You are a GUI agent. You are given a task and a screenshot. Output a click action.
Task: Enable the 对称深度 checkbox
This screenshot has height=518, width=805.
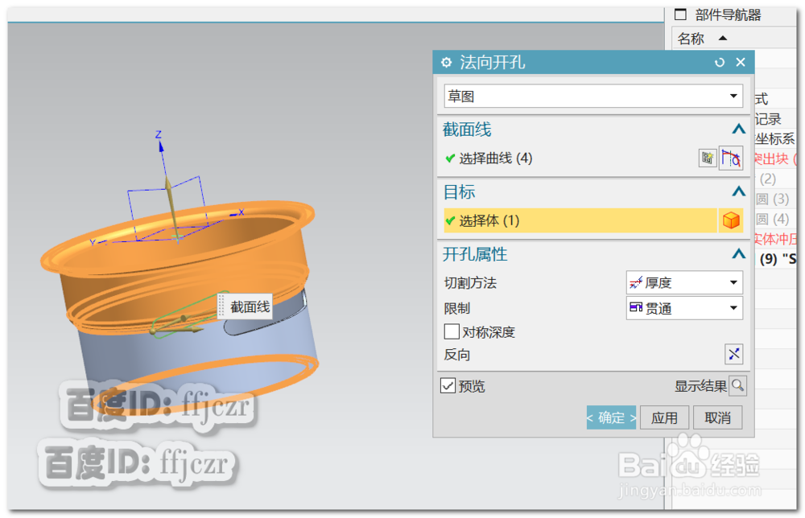pos(452,332)
